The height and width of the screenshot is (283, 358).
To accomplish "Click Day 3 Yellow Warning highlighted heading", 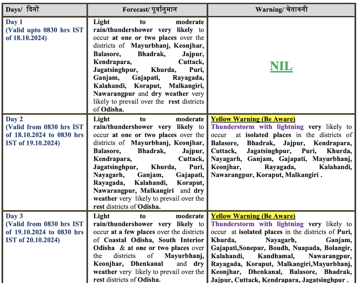I will point(253,216).
